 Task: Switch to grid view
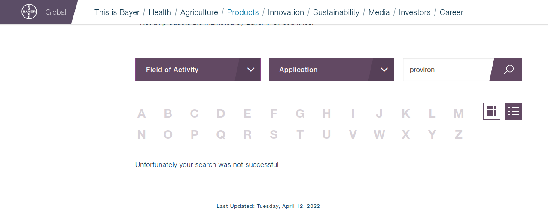(491, 111)
